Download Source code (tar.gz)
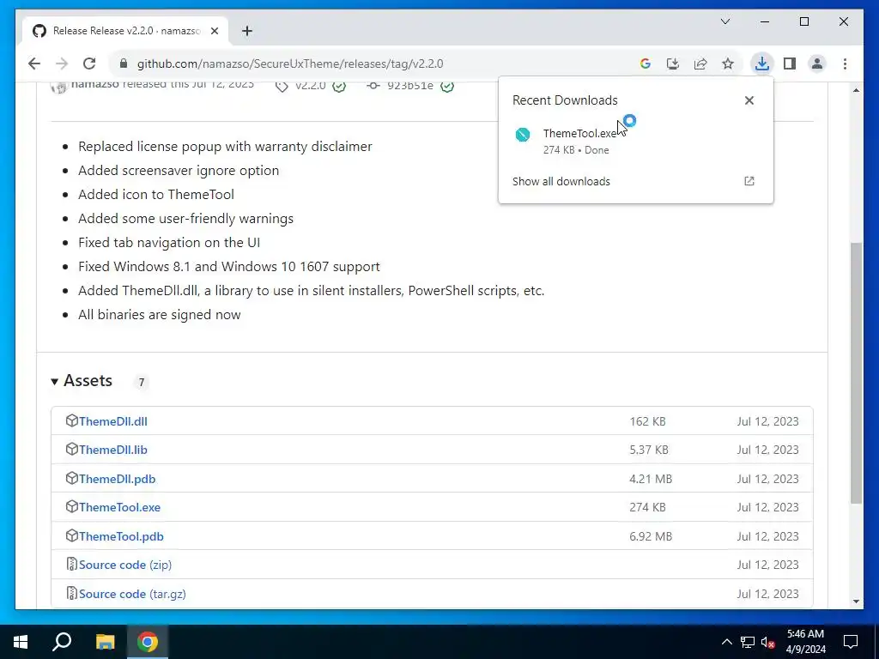 pos(132,594)
